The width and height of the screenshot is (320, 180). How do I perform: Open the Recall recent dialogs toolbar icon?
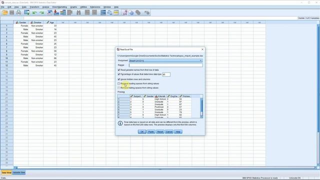(26, 12)
